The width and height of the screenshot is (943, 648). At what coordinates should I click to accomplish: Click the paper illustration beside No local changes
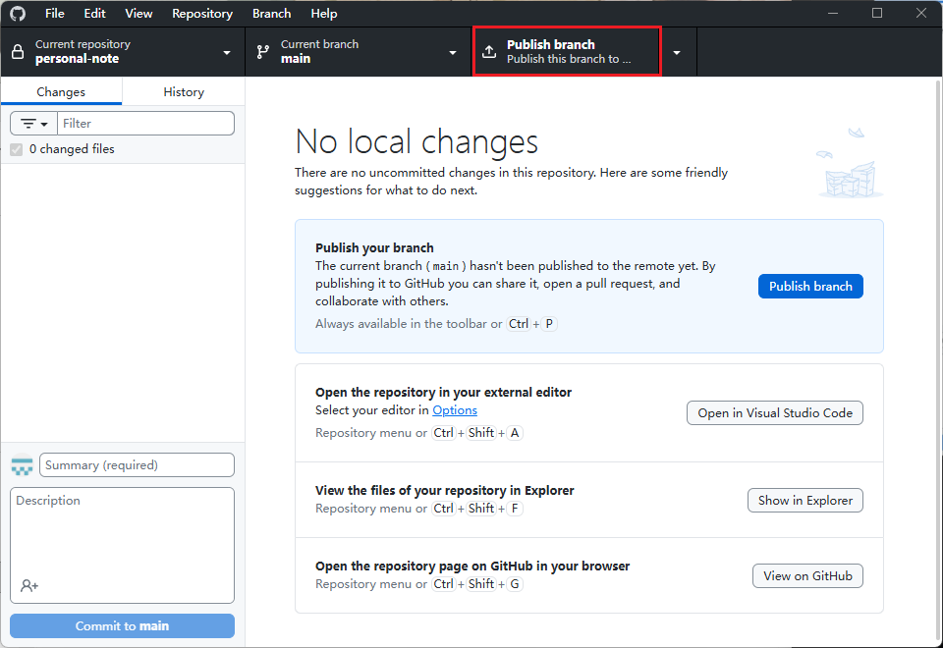(850, 163)
